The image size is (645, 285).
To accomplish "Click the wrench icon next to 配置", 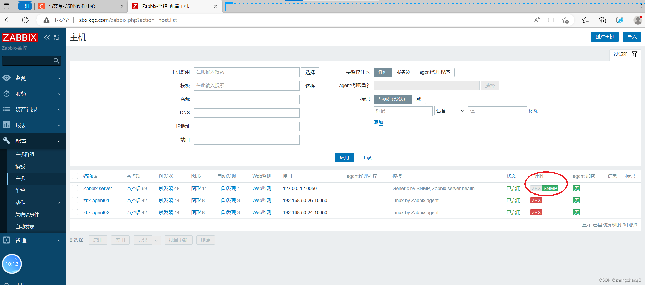I will 7,141.
